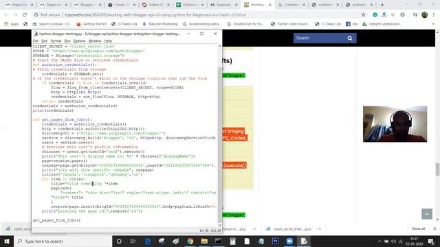
Task: Open the Calculator from the taskbar
Action: [x=232, y=241]
